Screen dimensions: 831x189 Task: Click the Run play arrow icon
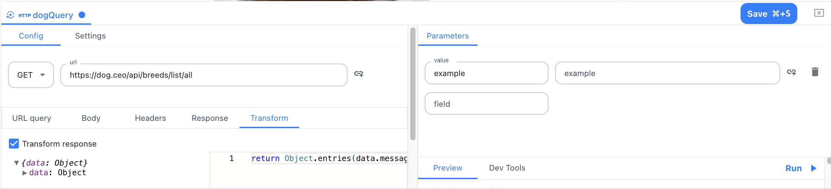pos(814,168)
